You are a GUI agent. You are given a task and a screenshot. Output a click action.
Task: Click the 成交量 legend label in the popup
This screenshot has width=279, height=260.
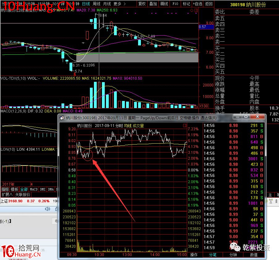[138, 126]
